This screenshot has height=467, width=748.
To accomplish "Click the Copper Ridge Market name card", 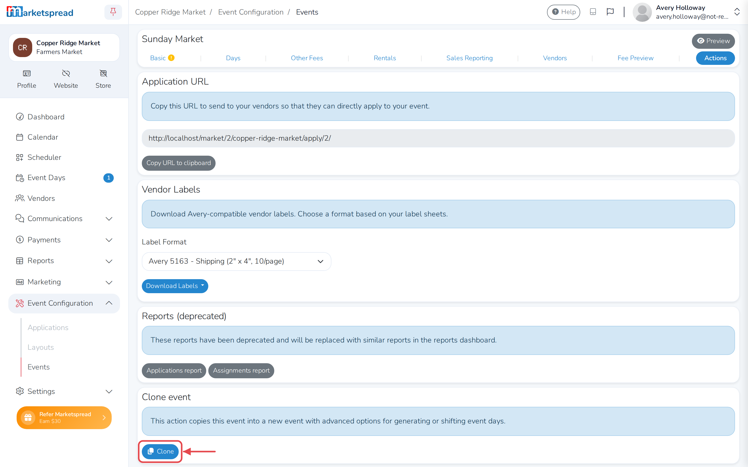I will [x=64, y=47].
